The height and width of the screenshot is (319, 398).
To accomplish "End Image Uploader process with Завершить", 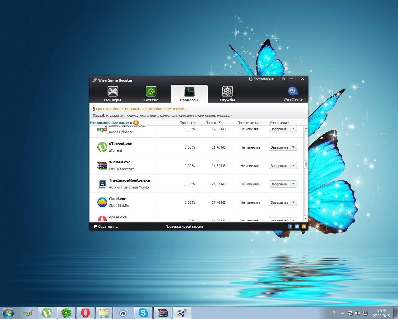I will point(280,129).
